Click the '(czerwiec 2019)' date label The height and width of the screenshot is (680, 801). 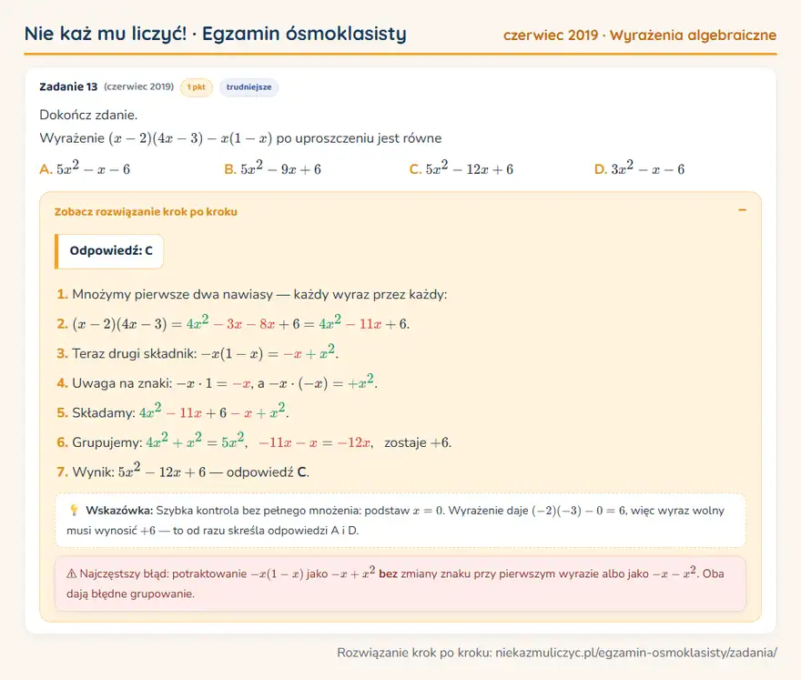click(139, 86)
